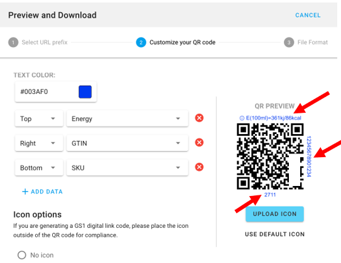This screenshot has height=263, width=341.
Task: Click the step 2 circle icon
Action: click(x=141, y=43)
